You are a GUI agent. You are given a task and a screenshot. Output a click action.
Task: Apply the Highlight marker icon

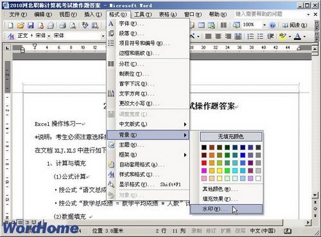pyautogui.click(x=283, y=36)
